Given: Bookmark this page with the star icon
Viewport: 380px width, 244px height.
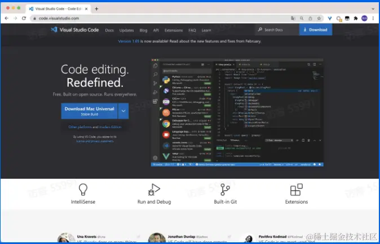Looking at the screenshot, I should click(x=319, y=19).
